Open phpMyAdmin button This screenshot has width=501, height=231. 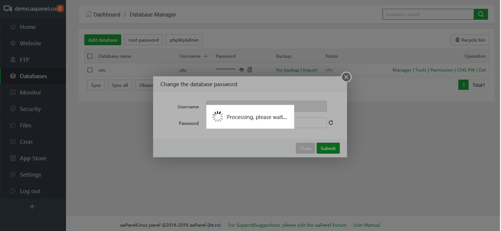(x=185, y=40)
